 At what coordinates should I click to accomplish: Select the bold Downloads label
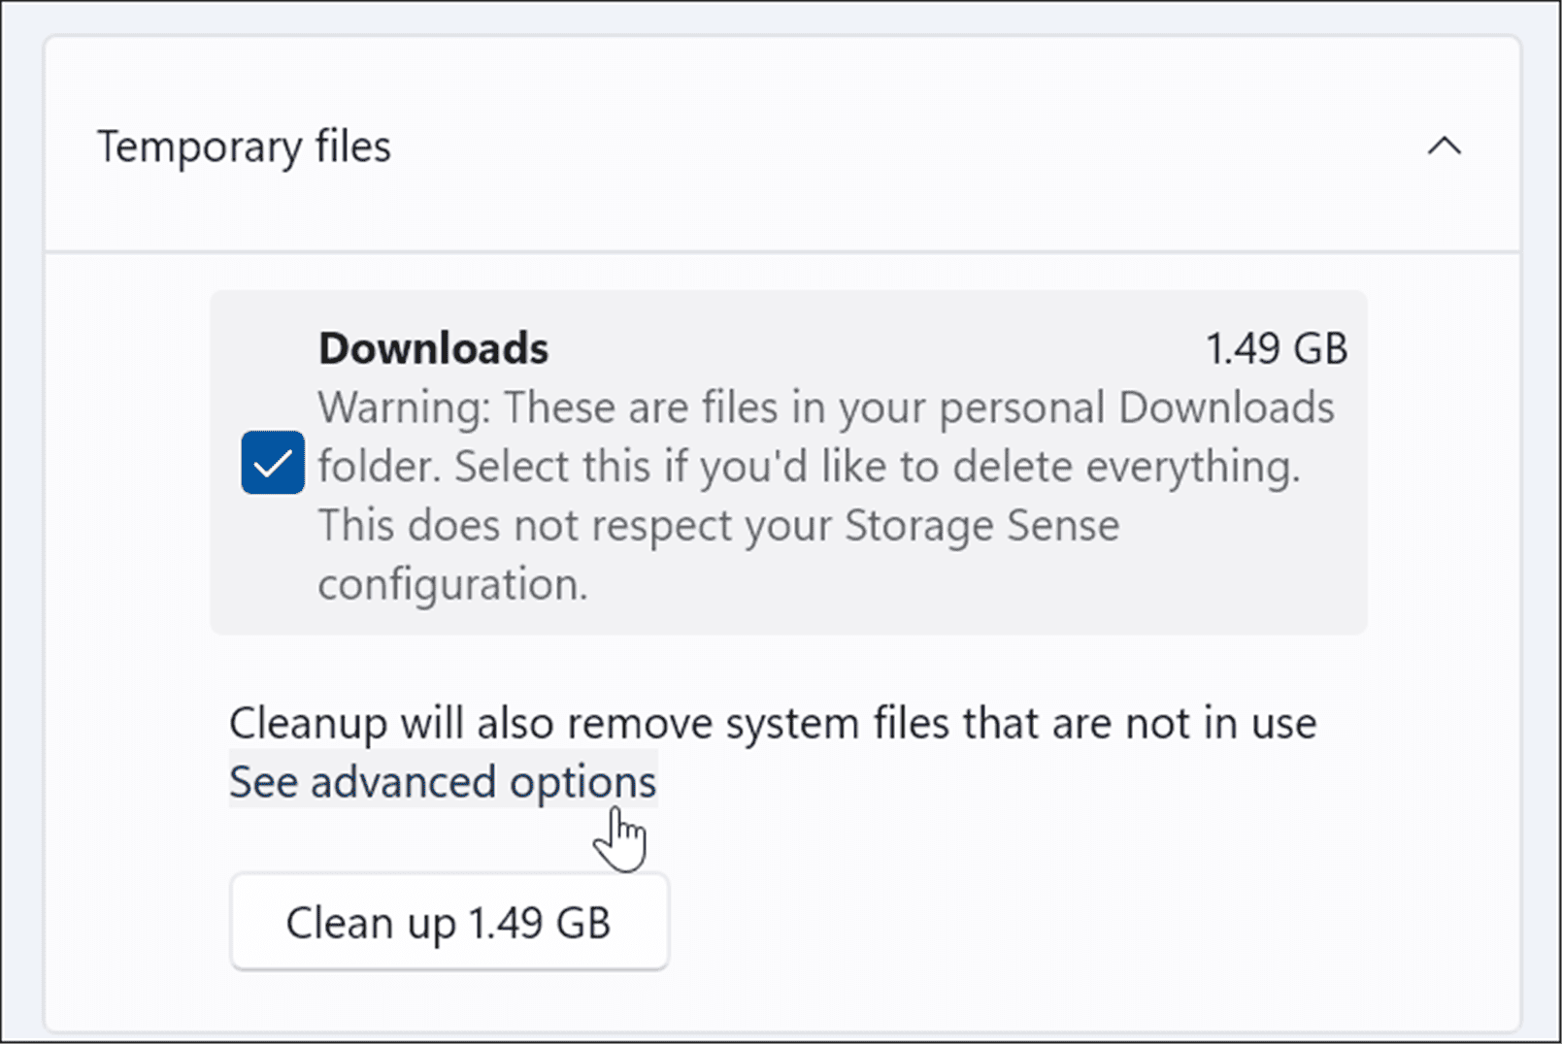pos(433,348)
